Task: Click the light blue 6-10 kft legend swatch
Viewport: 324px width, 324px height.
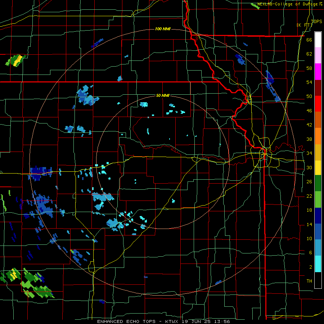Action: pyautogui.click(x=318, y=248)
